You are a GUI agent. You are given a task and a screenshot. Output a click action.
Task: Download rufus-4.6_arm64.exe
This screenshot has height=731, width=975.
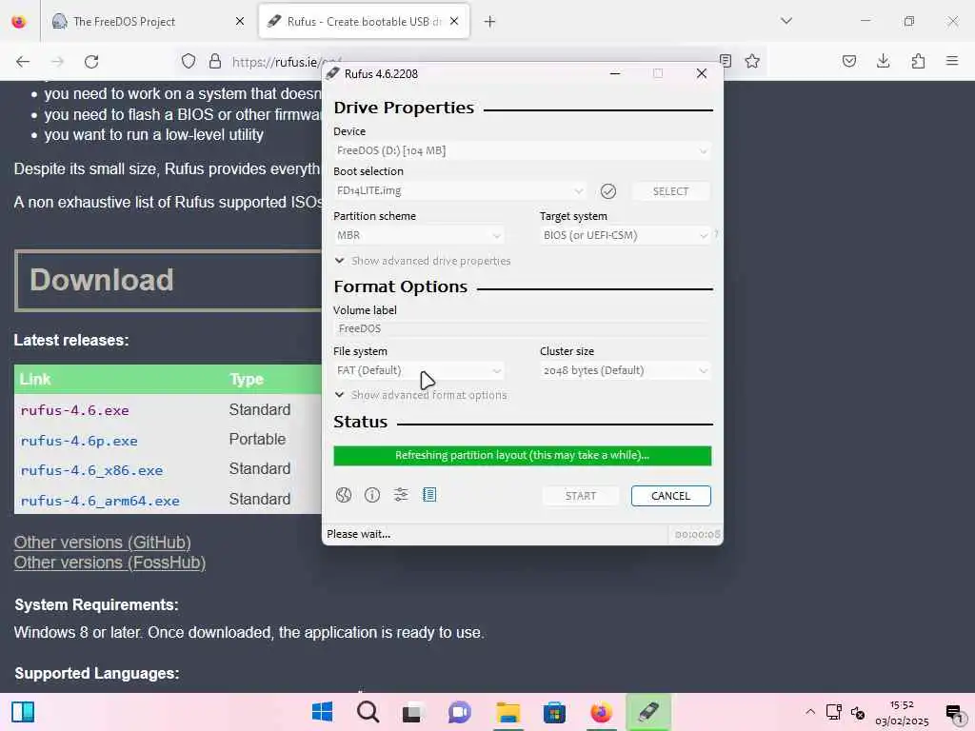pyautogui.click(x=100, y=501)
